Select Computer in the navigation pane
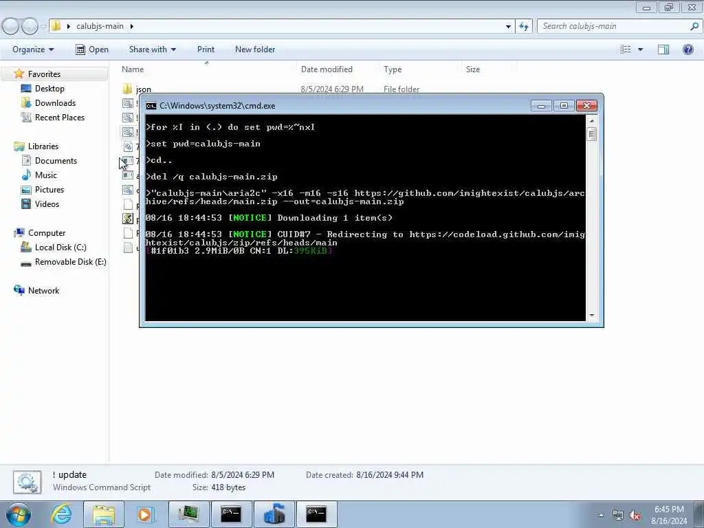Image resolution: width=704 pixels, height=528 pixels. point(47,233)
